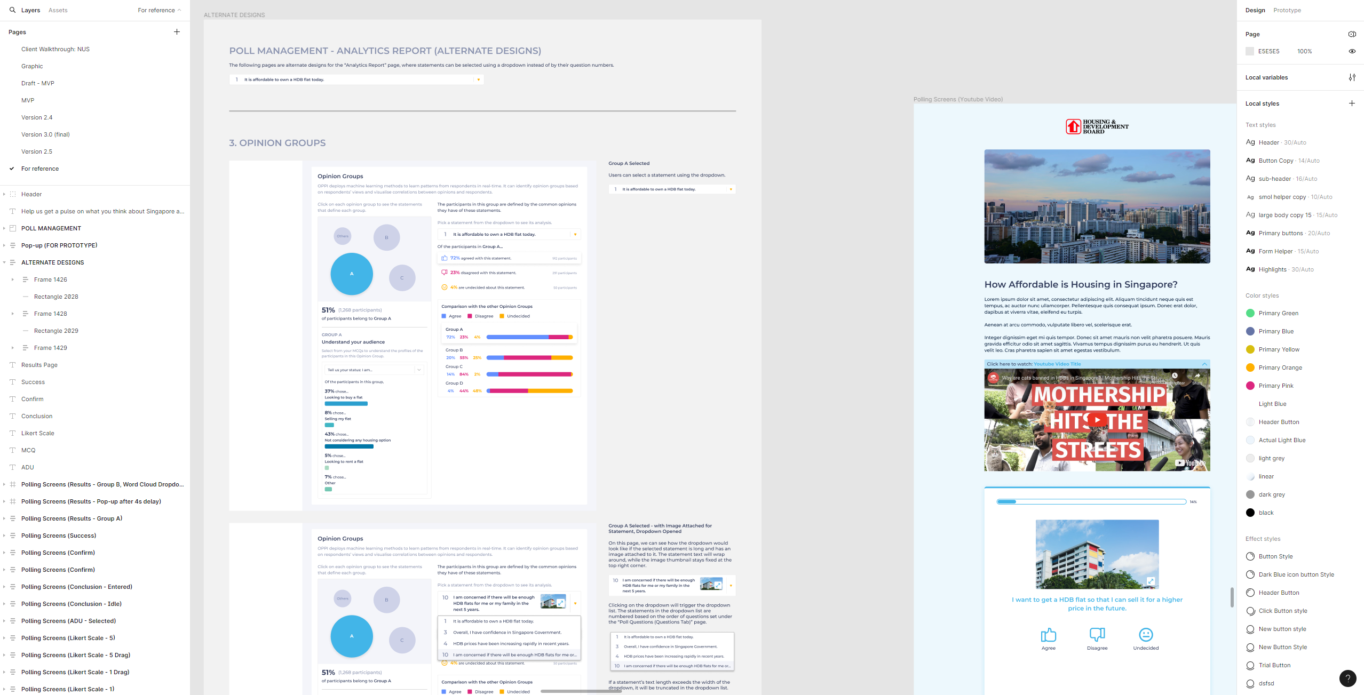The width and height of the screenshot is (1364, 695).
Task: Click the Click Button style effect icon
Action: [x=1250, y=611]
